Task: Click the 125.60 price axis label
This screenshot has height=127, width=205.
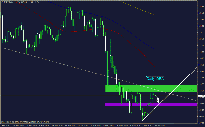Action: click(x=201, y=19)
